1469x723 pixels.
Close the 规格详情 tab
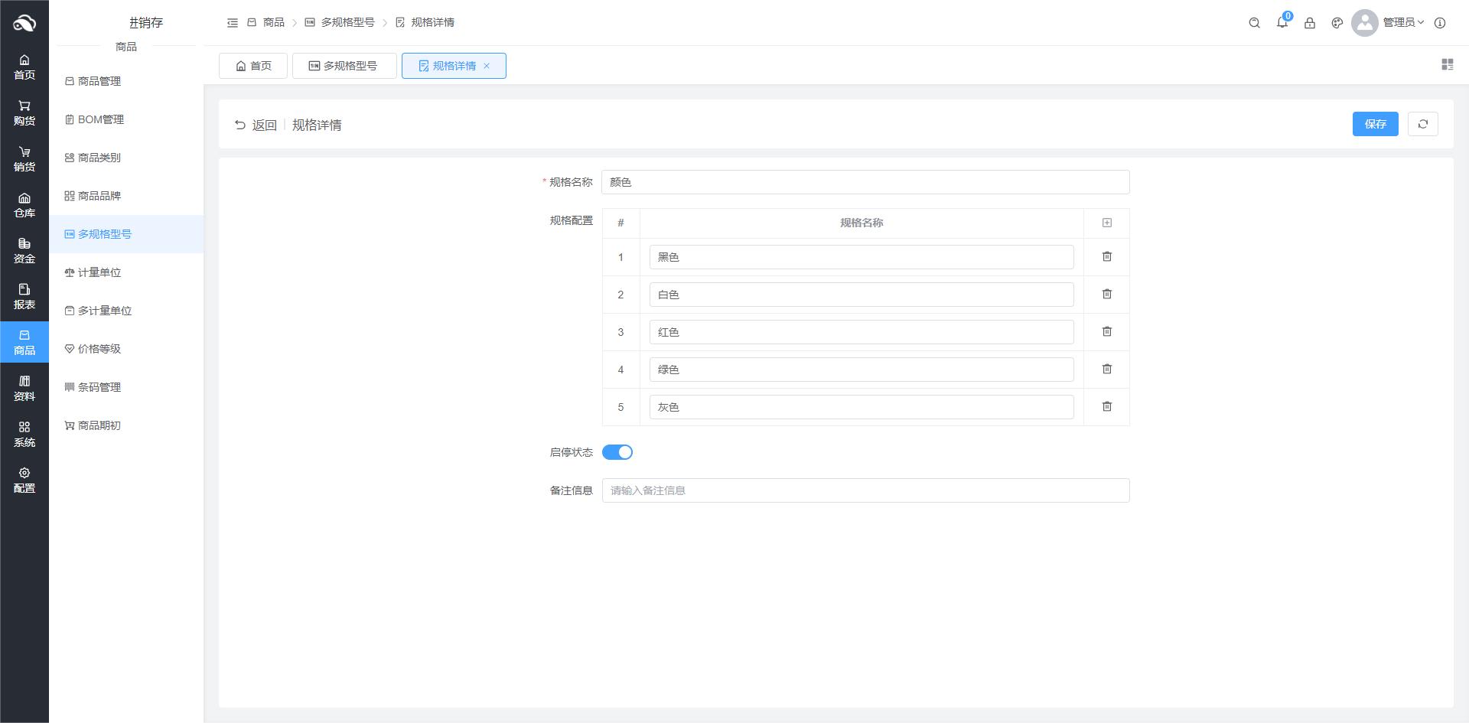[487, 66]
